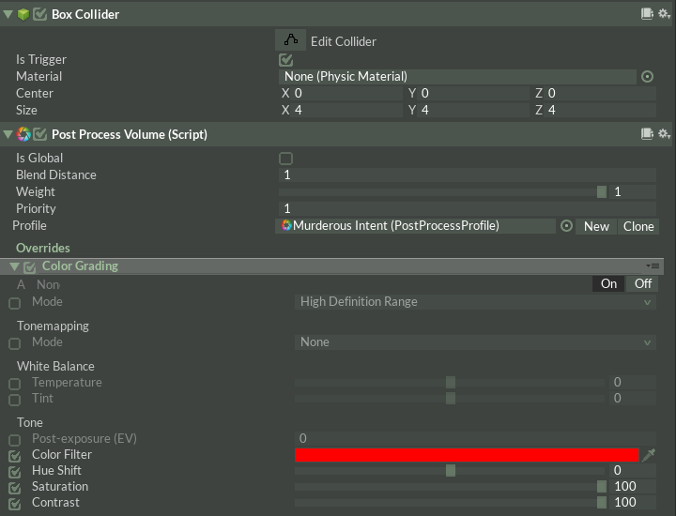This screenshot has height=516, width=676.
Task: Uncheck the Is Trigger checkbox
Action: tap(285, 60)
